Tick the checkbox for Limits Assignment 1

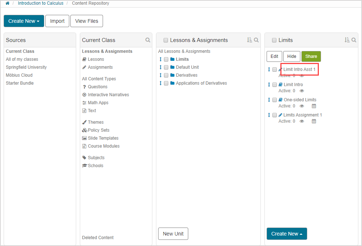pyautogui.click(x=275, y=115)
